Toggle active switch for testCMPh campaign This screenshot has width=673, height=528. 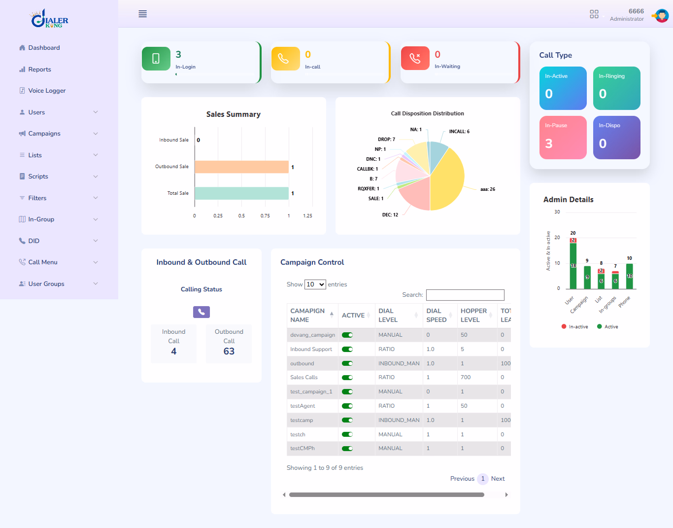tap(347, 449)
